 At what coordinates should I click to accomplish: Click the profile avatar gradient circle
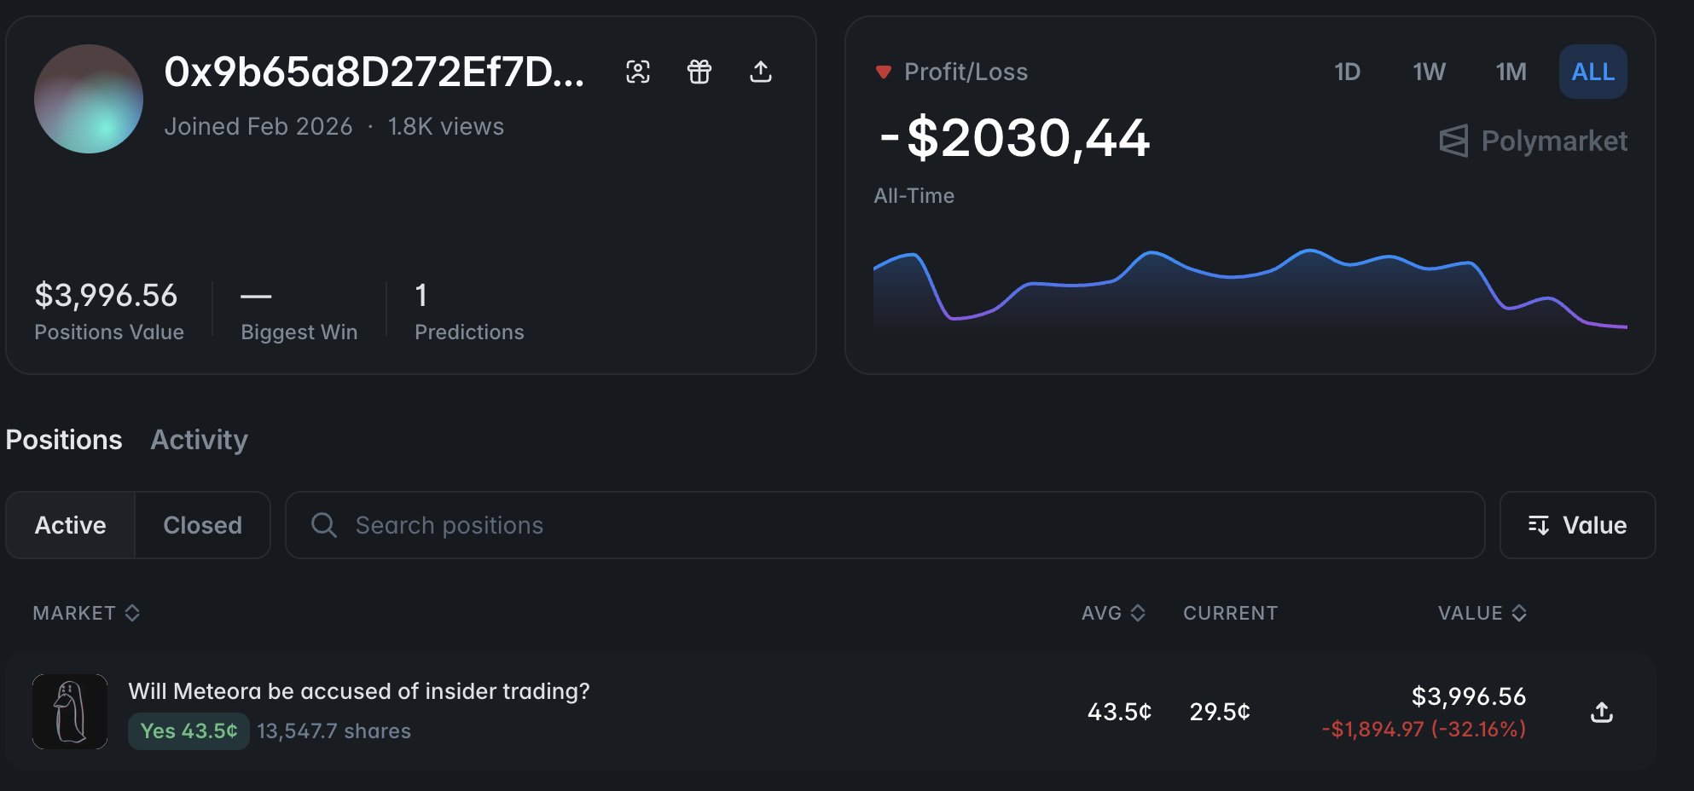89,99
